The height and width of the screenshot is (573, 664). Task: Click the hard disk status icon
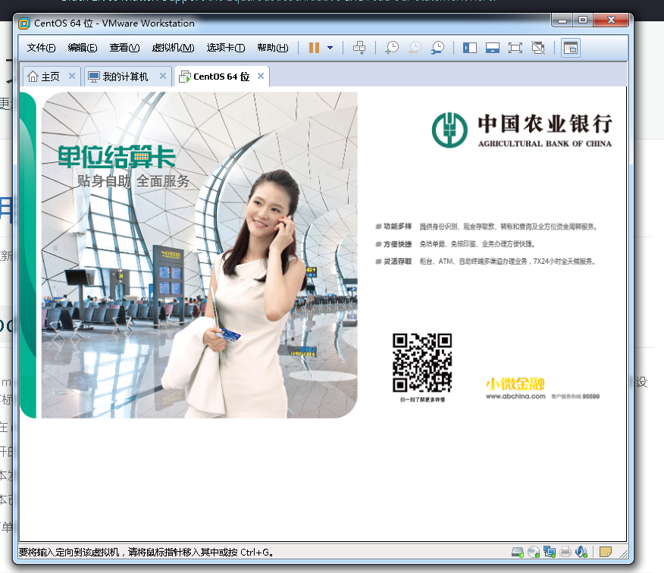click(x=517, y=553)
